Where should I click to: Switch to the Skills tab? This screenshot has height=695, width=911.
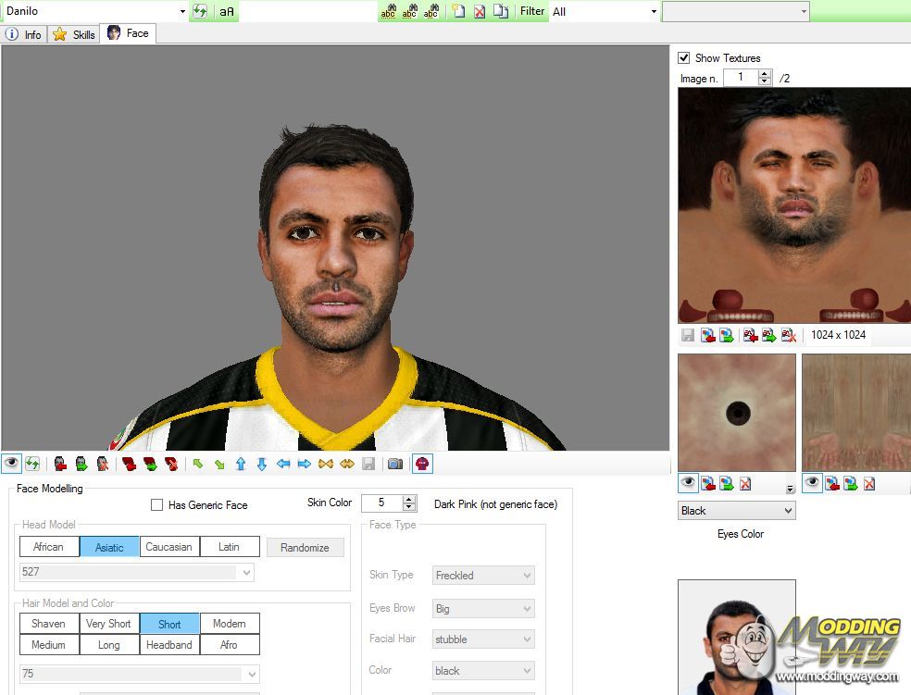click(x=74, y=34)
